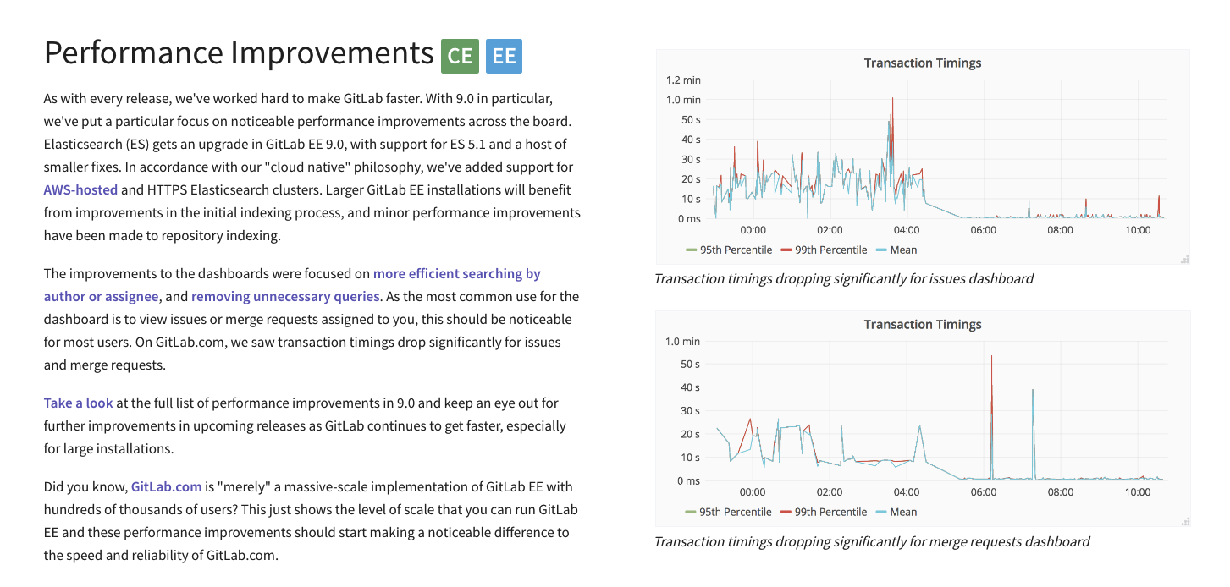Viewport: 1230px width, 587px height.
Task: Toggle 99th Percentile legend in issues chart
Action: [824, 250]
